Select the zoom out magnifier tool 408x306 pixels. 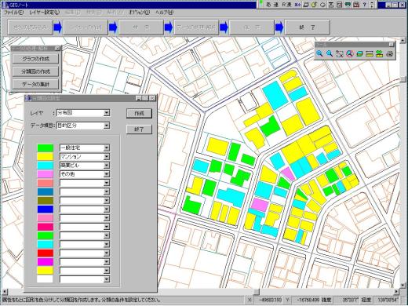pos(330,53)
